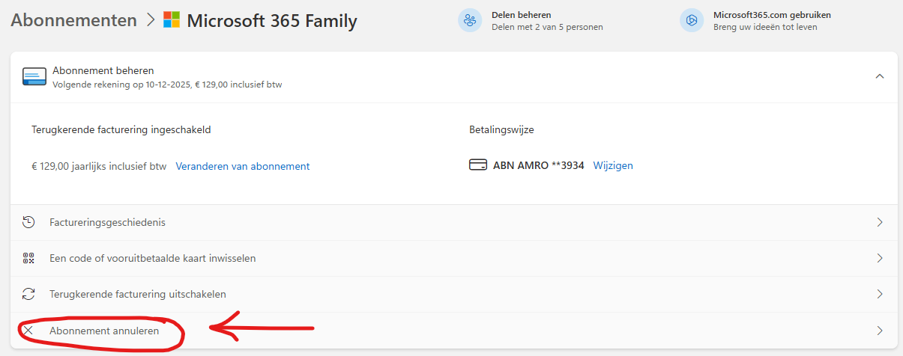This screenshot has width=903, height=356.
Task: Open the code inwisselen row's chevron
Action: tap(880, 258)
